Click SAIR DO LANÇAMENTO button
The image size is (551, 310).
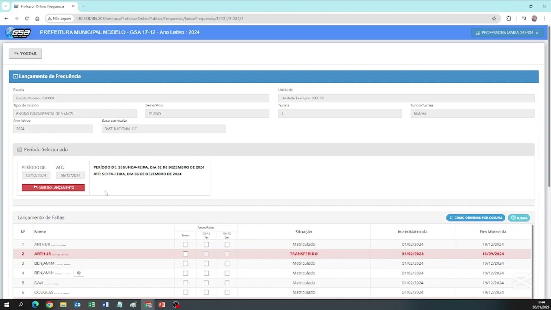pyautogui.click(x=53, y=187)
